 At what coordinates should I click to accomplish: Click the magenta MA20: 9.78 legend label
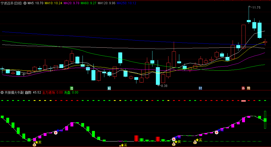click(x=71, y=3)
